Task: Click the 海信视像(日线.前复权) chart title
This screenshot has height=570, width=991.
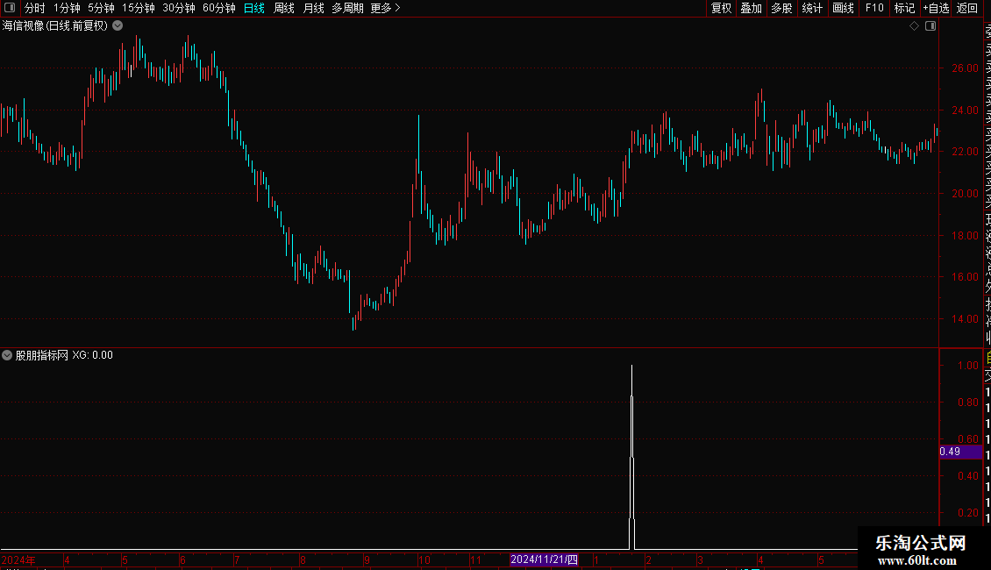Action: click(x=55, y=26)
